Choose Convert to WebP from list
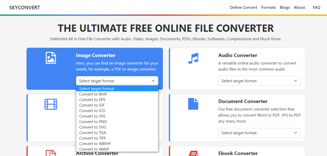This screenshot has height=156, width=327. click(x=94, y=149)
